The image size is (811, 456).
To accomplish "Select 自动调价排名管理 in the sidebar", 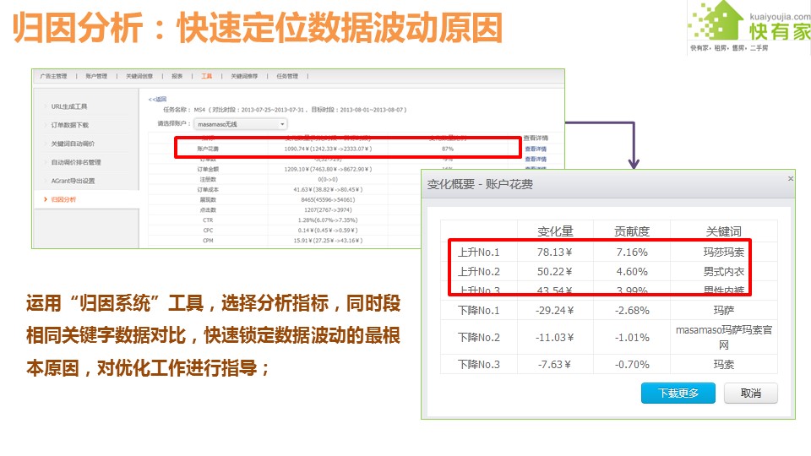I will point(75,162).
